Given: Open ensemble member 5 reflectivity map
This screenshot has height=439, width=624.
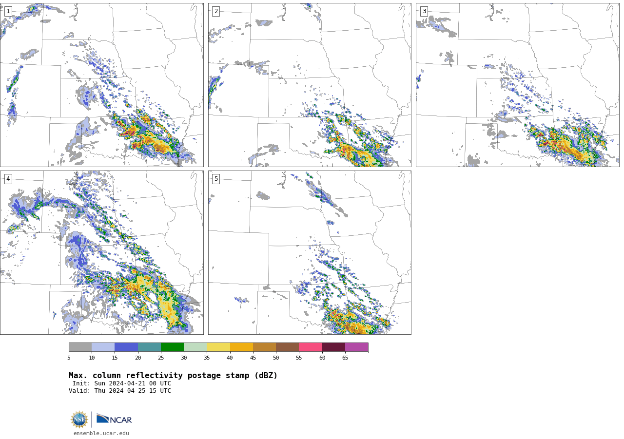Looking at the screenshot, I should tap(310, 252).
